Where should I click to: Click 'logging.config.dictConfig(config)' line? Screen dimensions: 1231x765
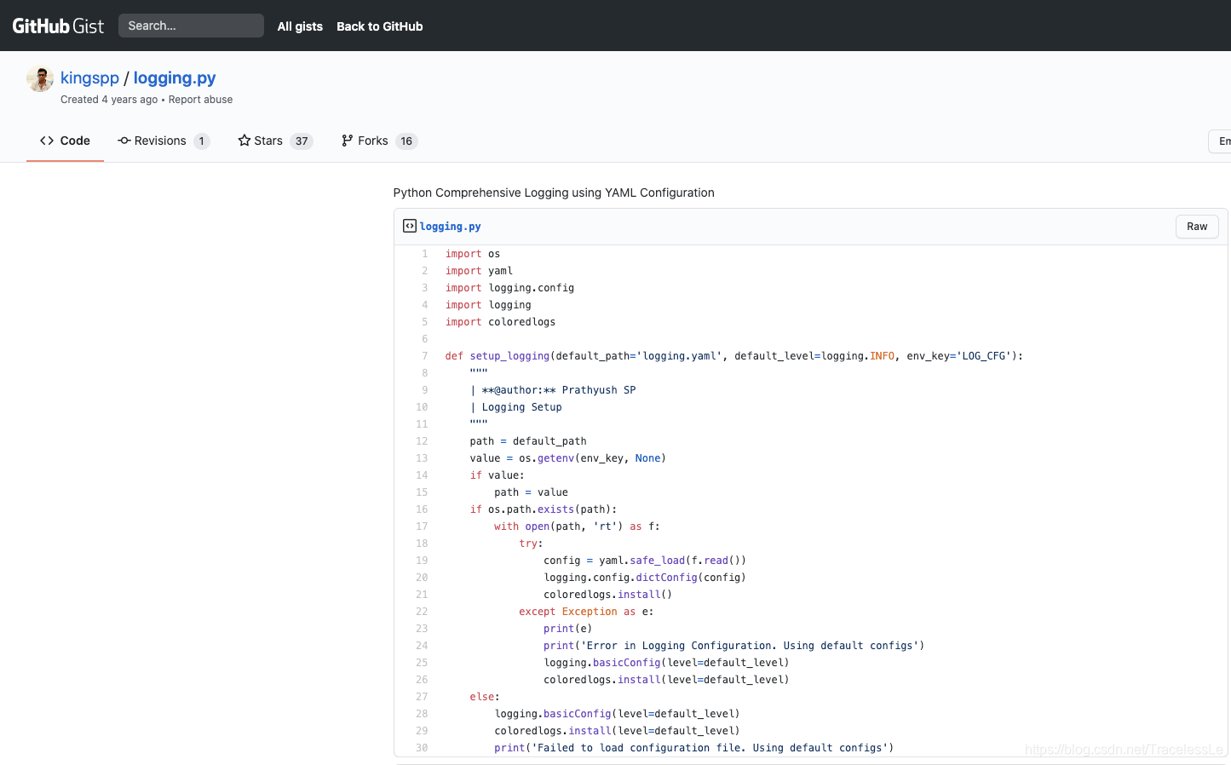coord(645,578)
